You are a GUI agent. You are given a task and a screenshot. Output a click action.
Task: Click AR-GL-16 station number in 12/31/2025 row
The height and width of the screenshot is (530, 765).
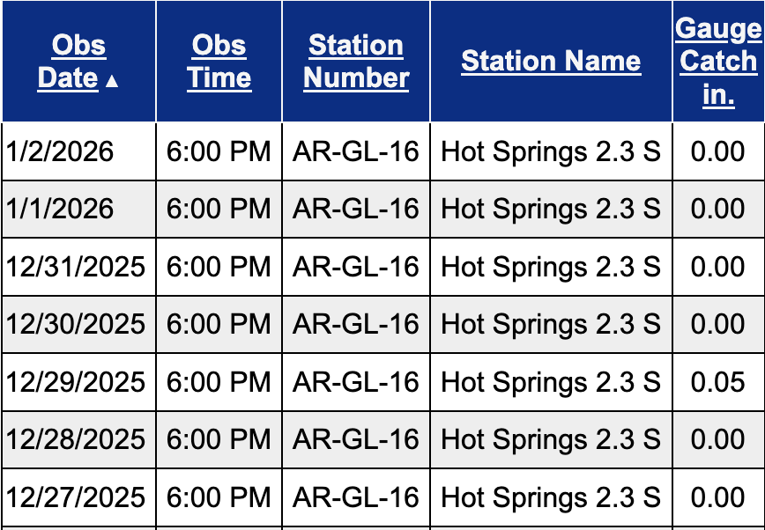click(x=356, y=267)
